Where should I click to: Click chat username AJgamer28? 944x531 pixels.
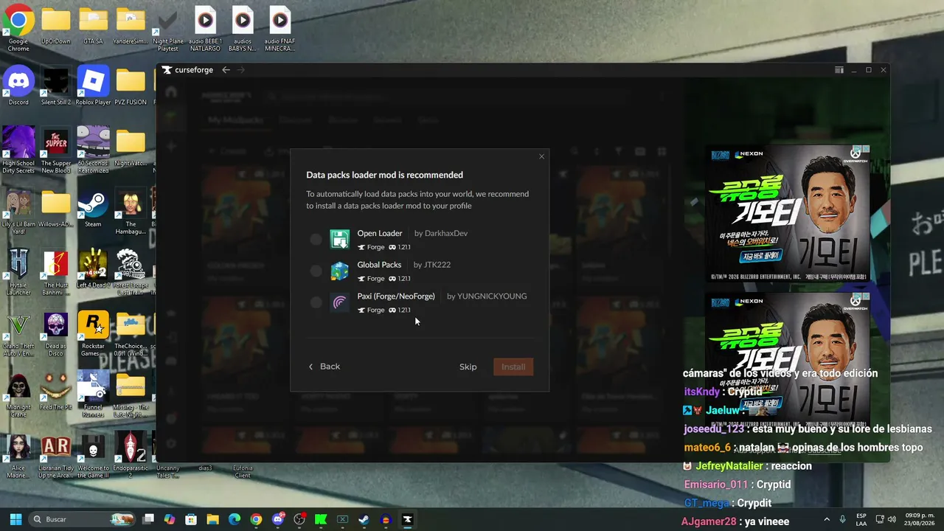[709, 521]
